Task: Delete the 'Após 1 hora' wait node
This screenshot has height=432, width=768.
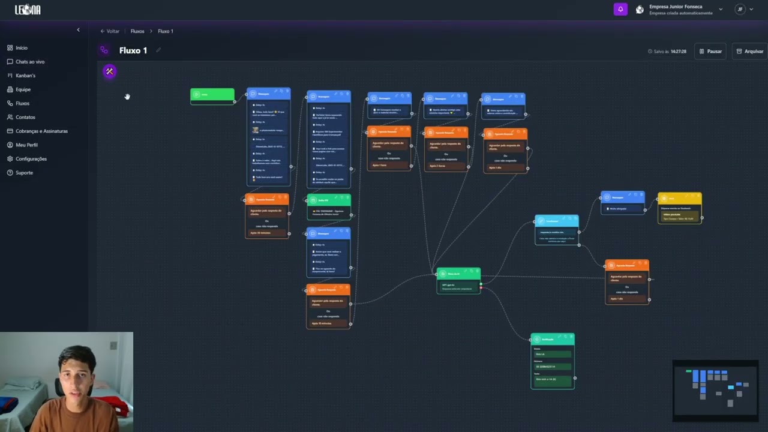Action: (x=407, y=128)
